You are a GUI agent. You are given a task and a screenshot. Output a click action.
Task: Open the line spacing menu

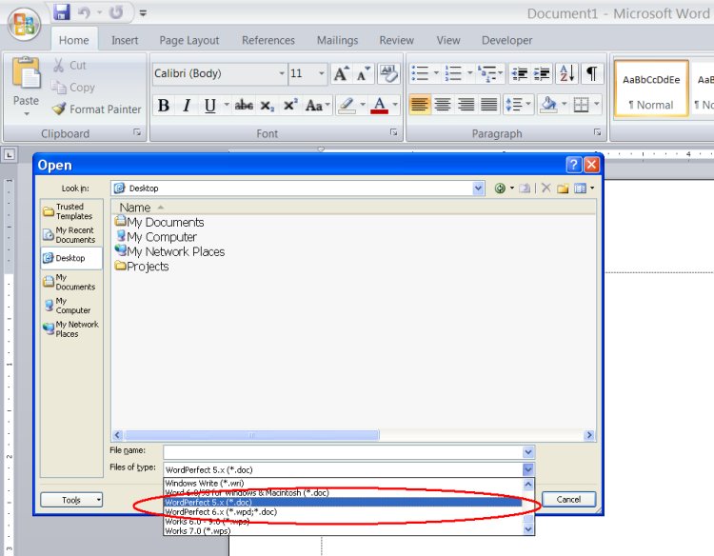coord(518,105)
